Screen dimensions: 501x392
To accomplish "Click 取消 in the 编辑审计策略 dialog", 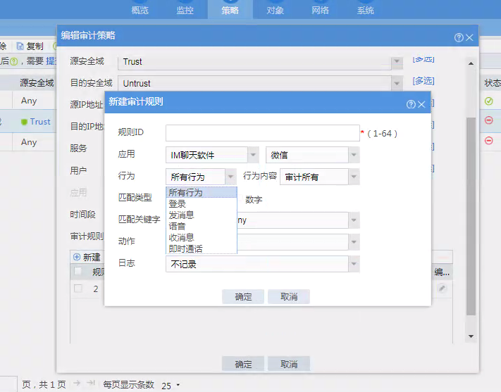I will (x=289, y=364).
